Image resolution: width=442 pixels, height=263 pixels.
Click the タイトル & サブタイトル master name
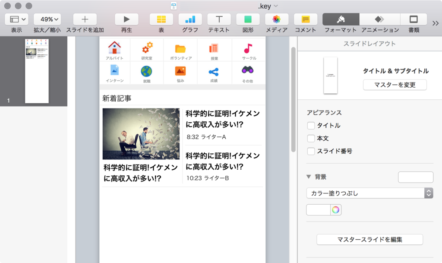pos(395,71)
